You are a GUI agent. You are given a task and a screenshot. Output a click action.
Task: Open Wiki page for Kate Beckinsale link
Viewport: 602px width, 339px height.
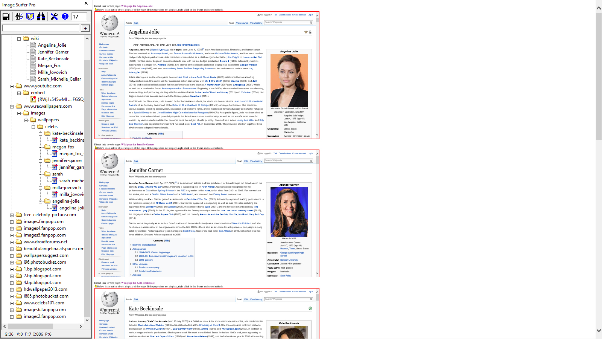click(138, 282)
